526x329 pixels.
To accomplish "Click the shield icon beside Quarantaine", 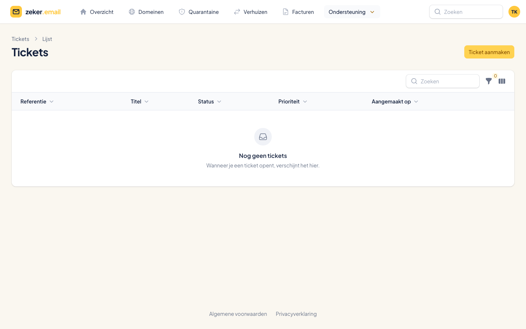I will tap(182, 12).
